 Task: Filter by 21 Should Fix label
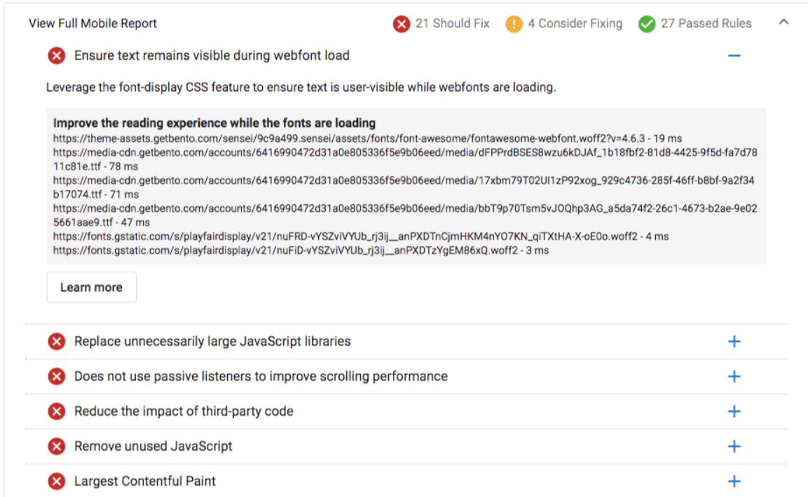(453, 24)
